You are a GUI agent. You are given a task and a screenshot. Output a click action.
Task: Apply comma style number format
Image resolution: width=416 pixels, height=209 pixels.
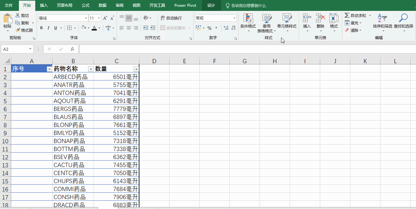click(216, 28)
